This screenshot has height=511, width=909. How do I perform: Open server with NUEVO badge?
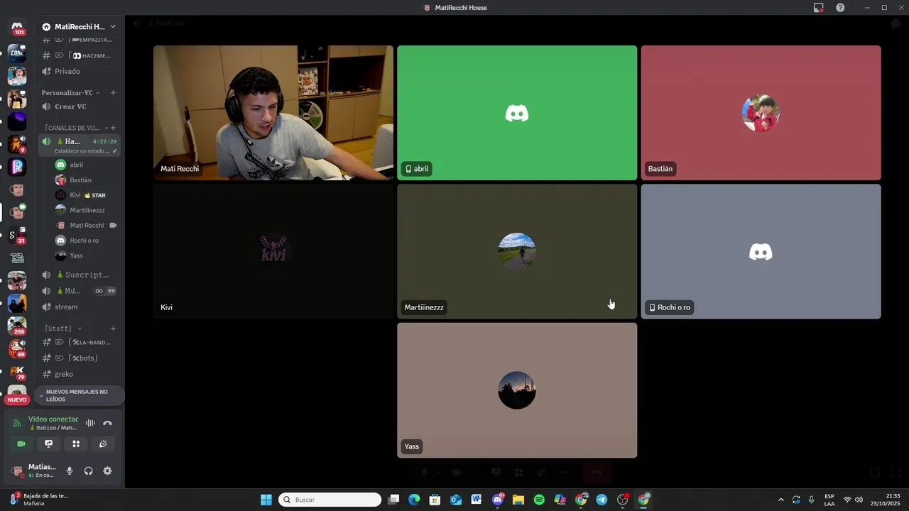(x=17, y=394)
